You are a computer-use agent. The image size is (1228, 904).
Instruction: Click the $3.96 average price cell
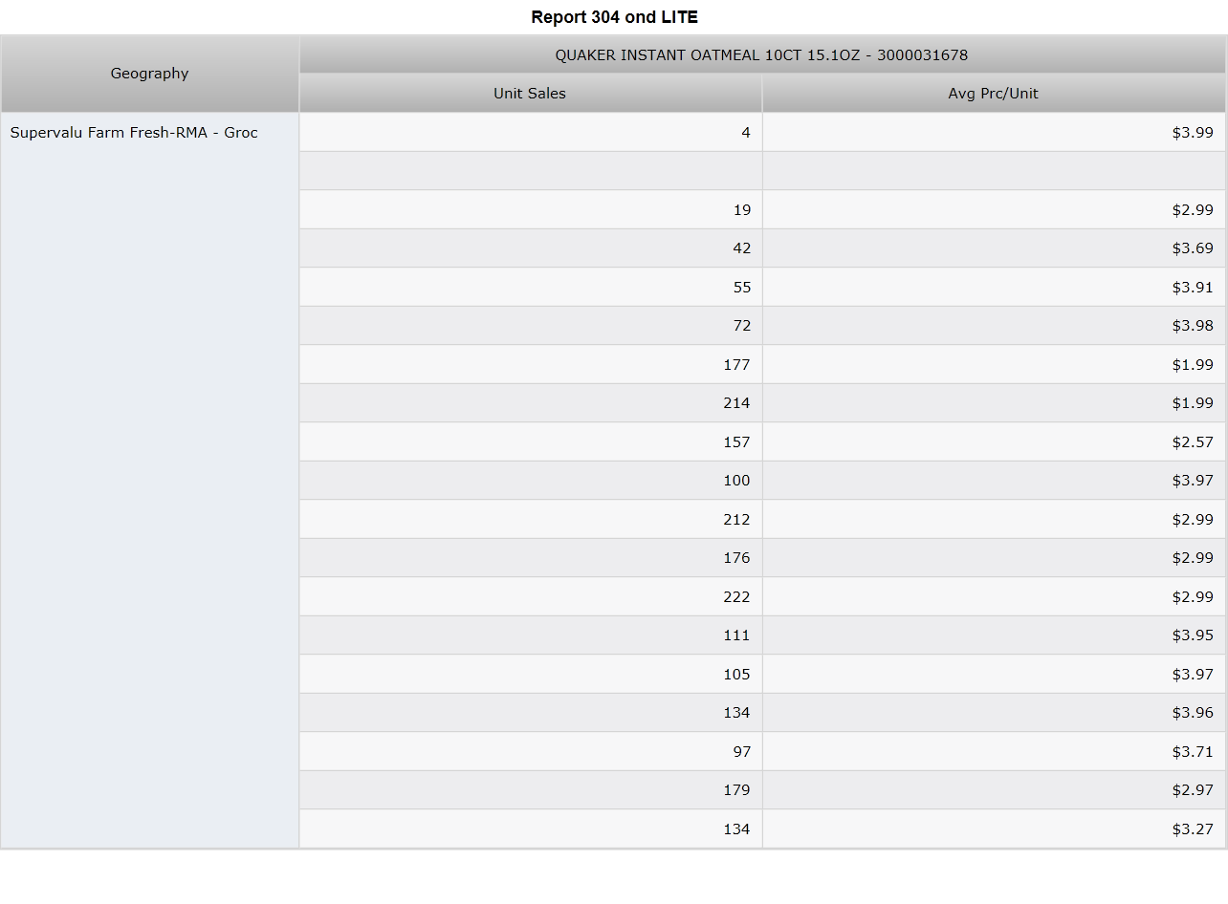tap(994, 713)
